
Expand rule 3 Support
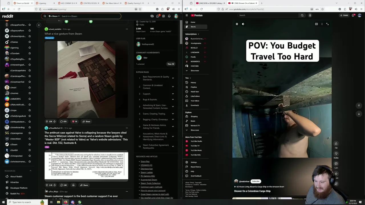(173, 94)
